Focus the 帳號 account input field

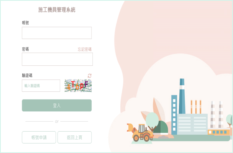57,33
